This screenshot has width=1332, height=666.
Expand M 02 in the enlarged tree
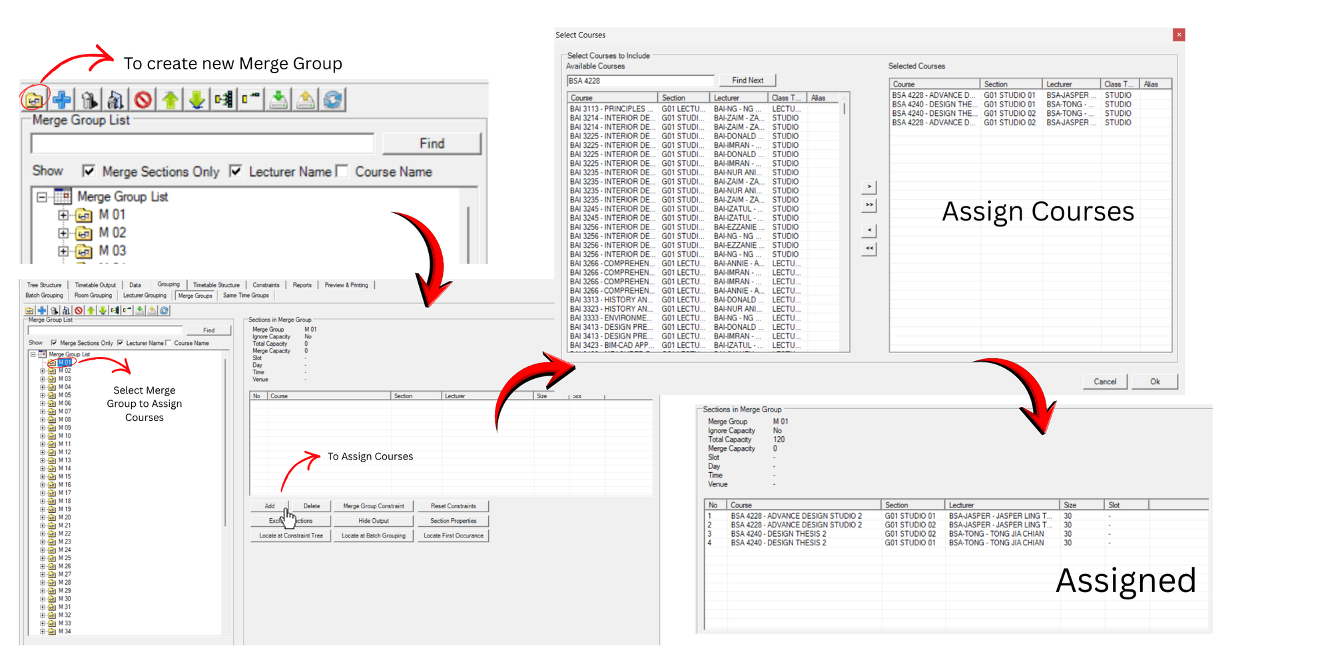pos(63,233)
